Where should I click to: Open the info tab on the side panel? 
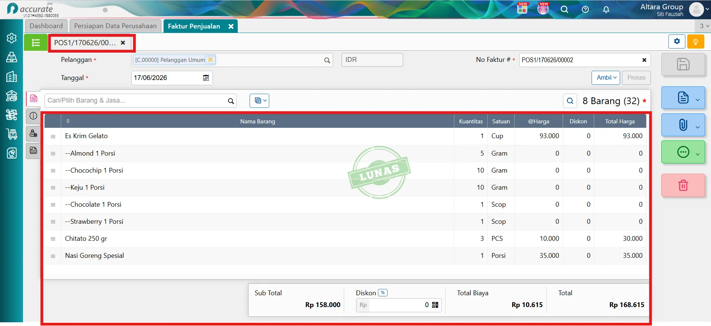(33, 116)
